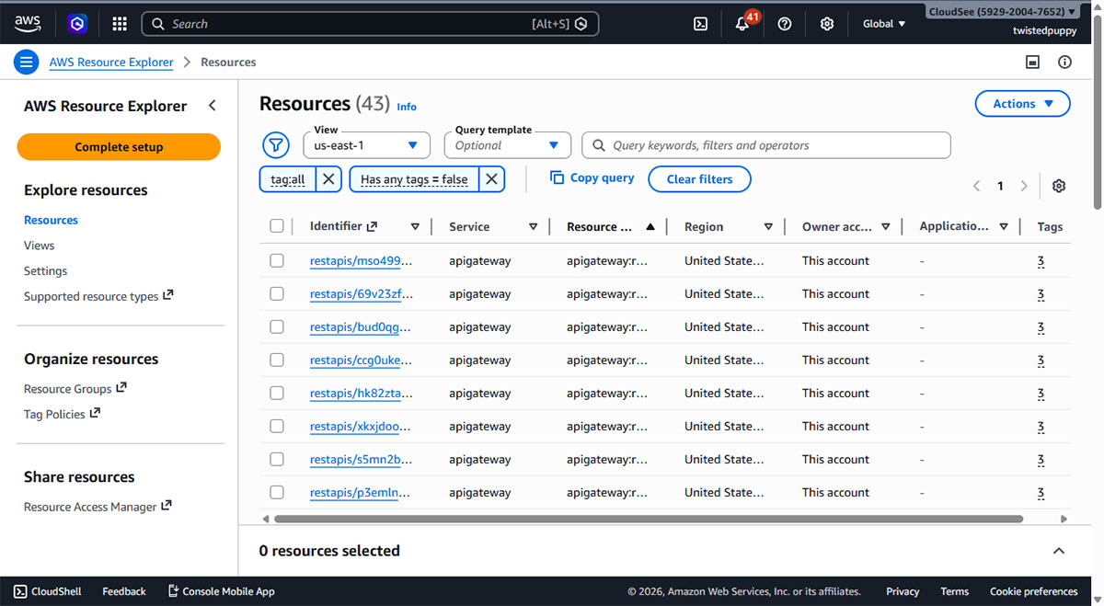Toggle the split panel icon at top right

(x=1033, y=63)
